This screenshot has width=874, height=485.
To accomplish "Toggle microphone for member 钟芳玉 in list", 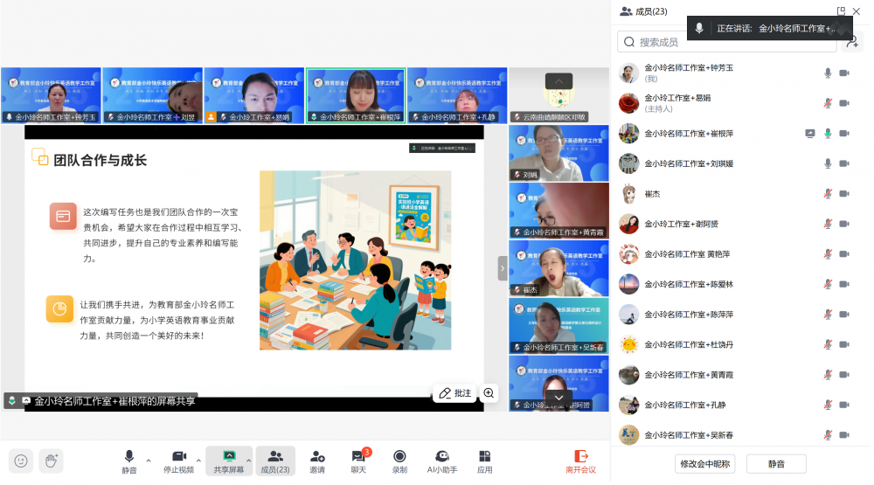I will click(828, 73).
